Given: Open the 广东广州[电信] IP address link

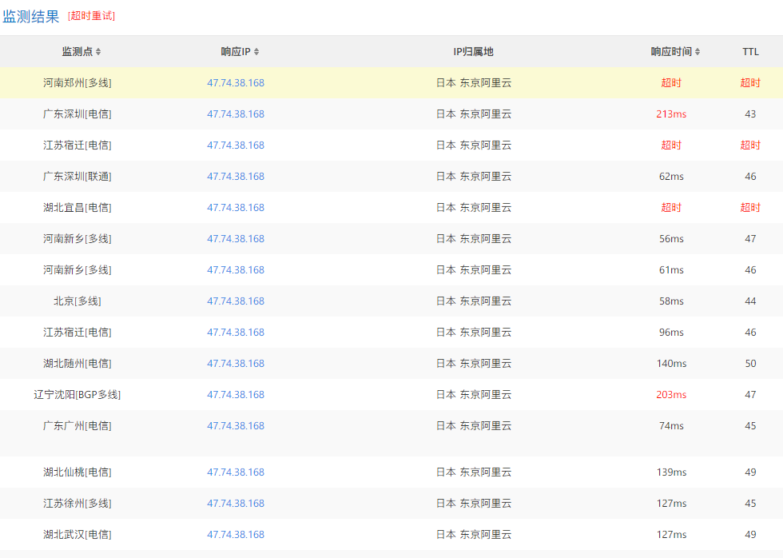Looking at the screenshot, I should [x=235, y=426].
